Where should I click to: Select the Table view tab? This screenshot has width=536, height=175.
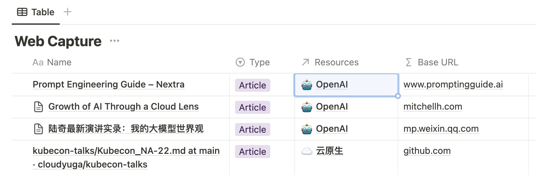tap(36, 12)
